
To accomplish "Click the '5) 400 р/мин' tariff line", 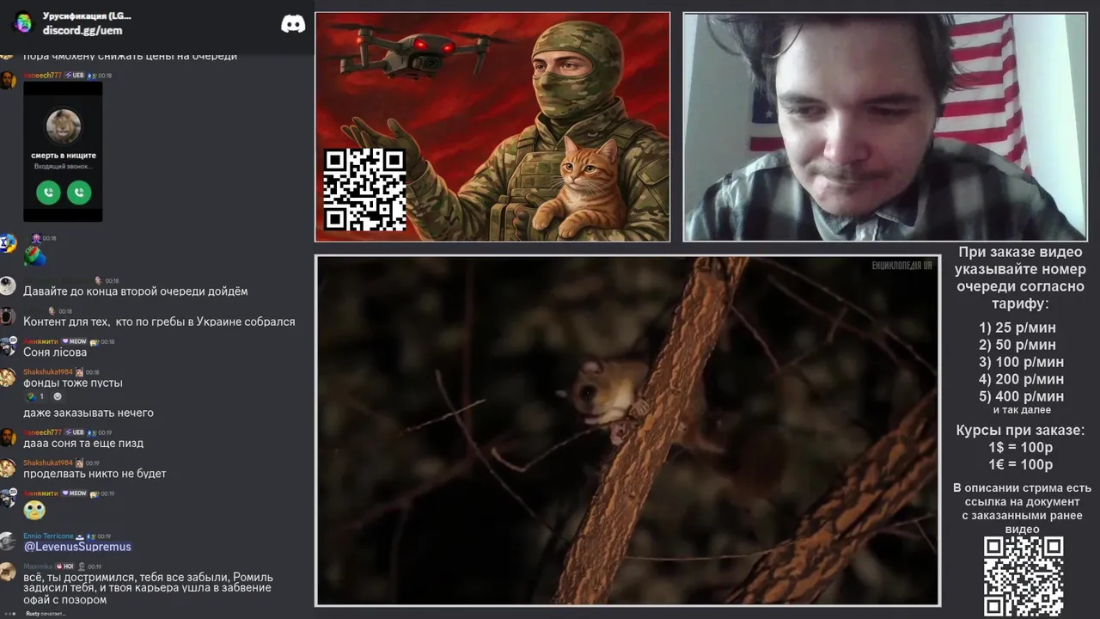I will (x=1021, y=396).
